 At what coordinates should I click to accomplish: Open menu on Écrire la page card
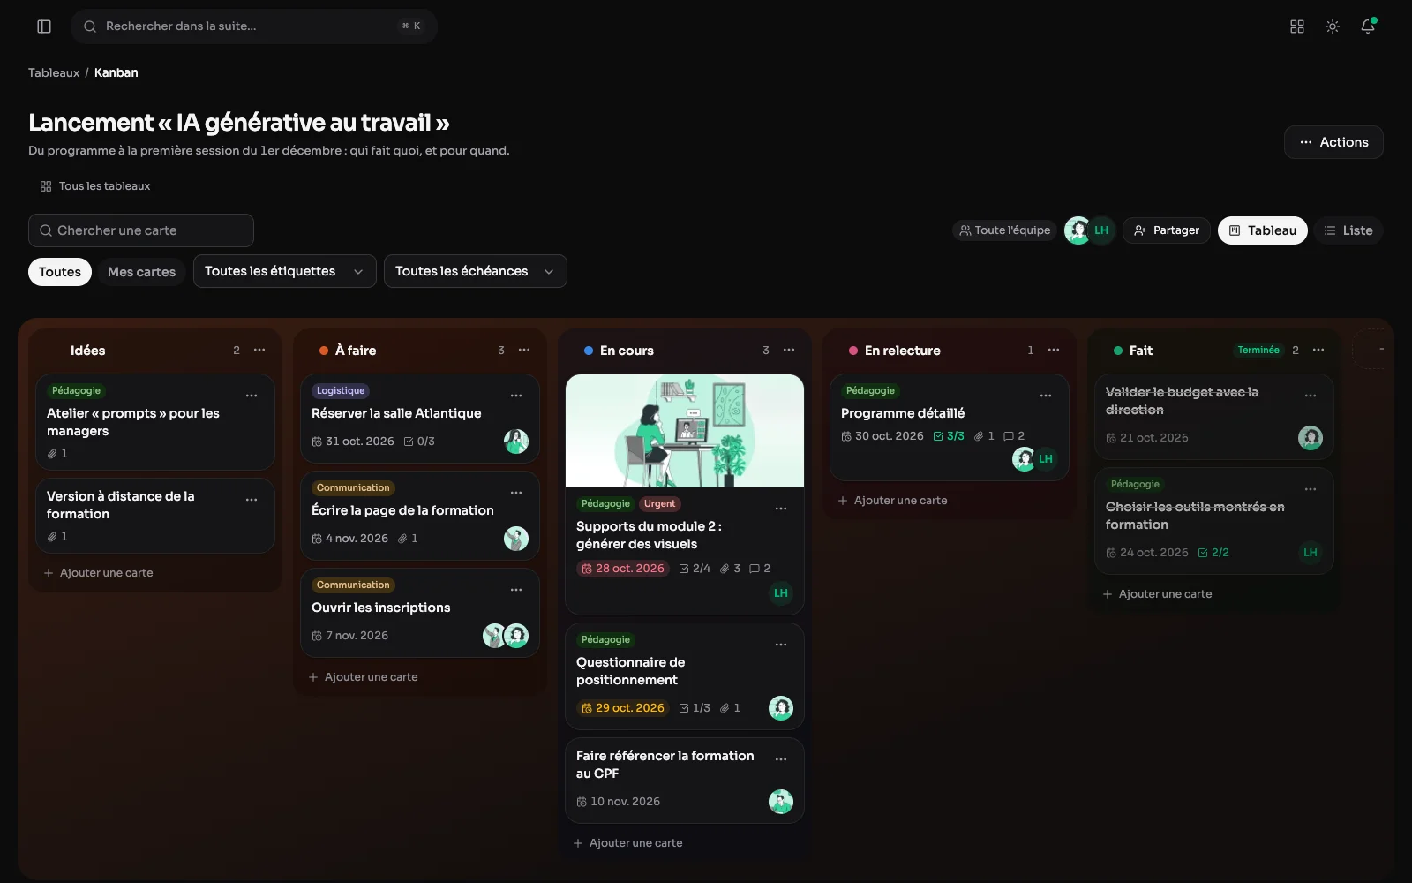[516, 493]
